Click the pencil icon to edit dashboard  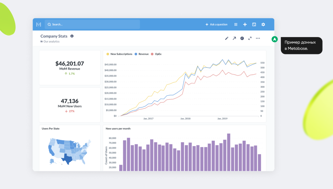(227, 38)
